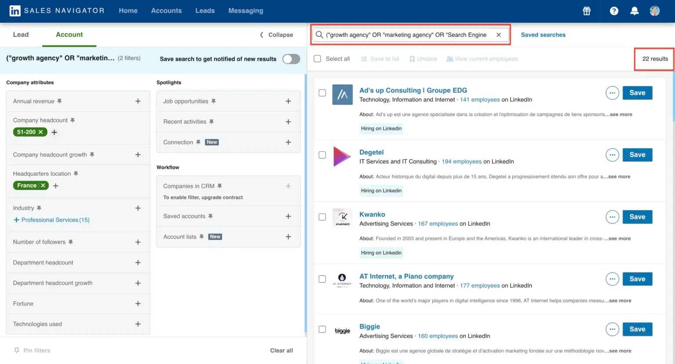Open more options for Ad's up Consulting
The width and height of the screenshot is (675, 364).
tap(612, 93)
